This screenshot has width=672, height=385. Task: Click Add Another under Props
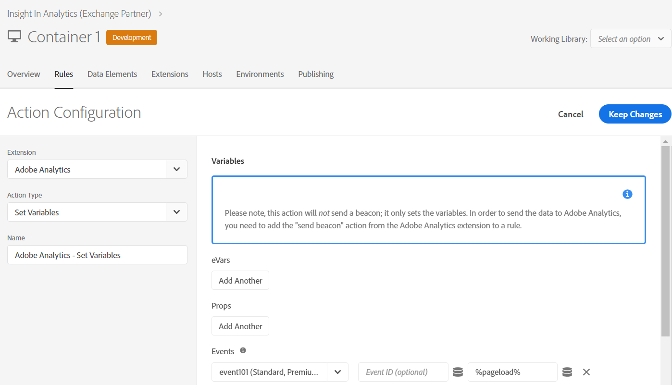pyautogui.click(x=240, y=326)
